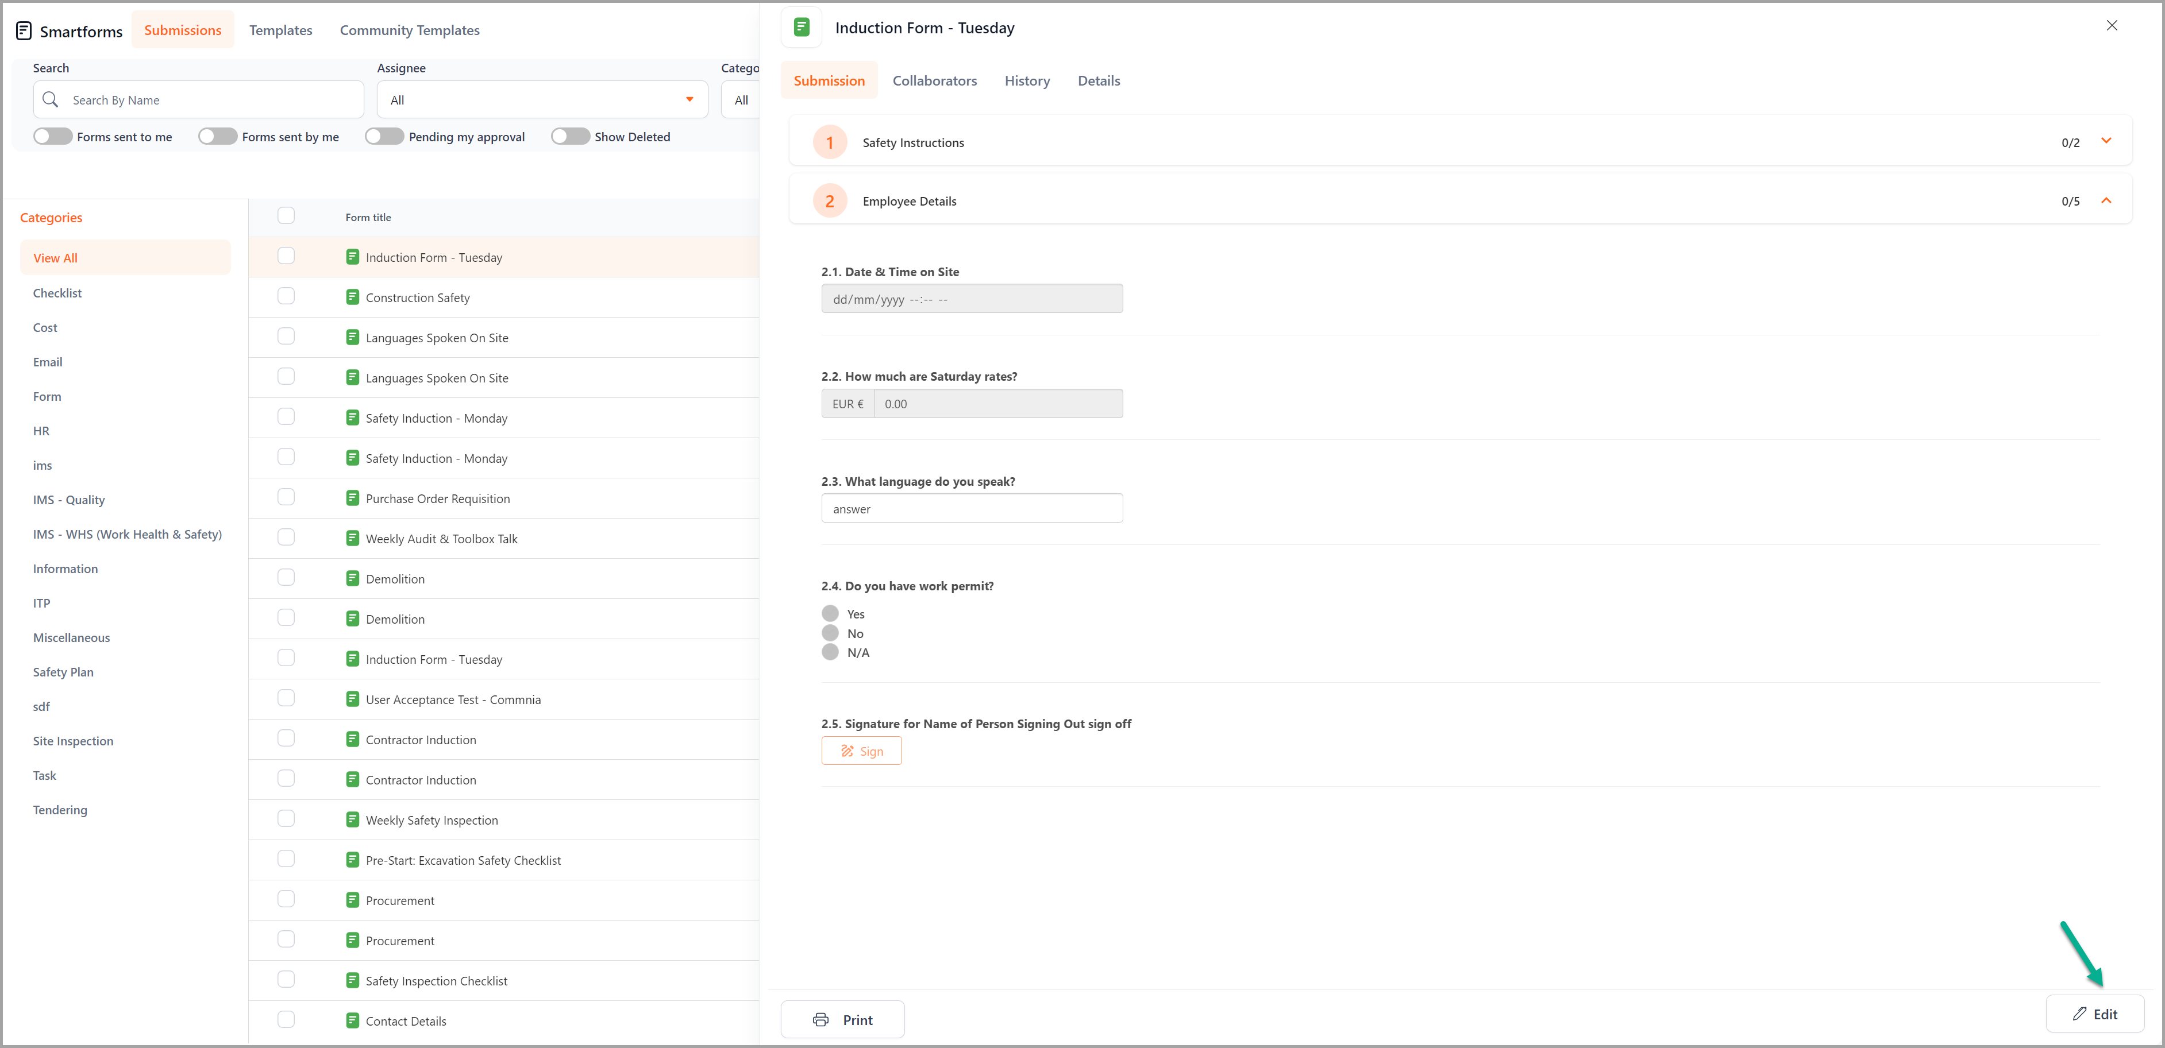Screen dimensions: 2165x1048
Task: Select the Tendering category
Action: tap(60, 810)
